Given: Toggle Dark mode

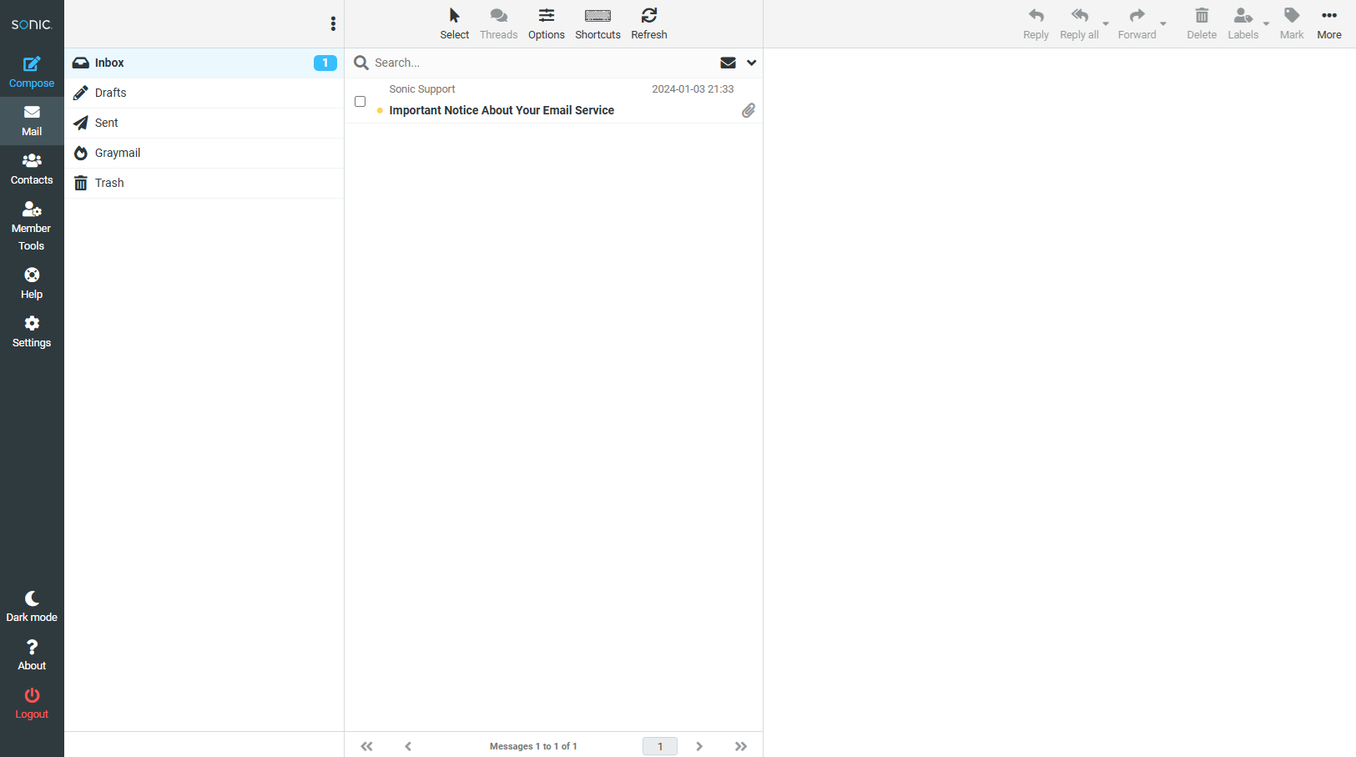Looking at the screenshot, I should pos(32,607).
